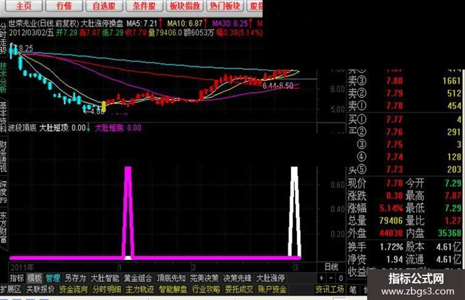This screenshot has width=465, height=300.
Task: Select the 条件股 button
Action: tap(144, 6)
